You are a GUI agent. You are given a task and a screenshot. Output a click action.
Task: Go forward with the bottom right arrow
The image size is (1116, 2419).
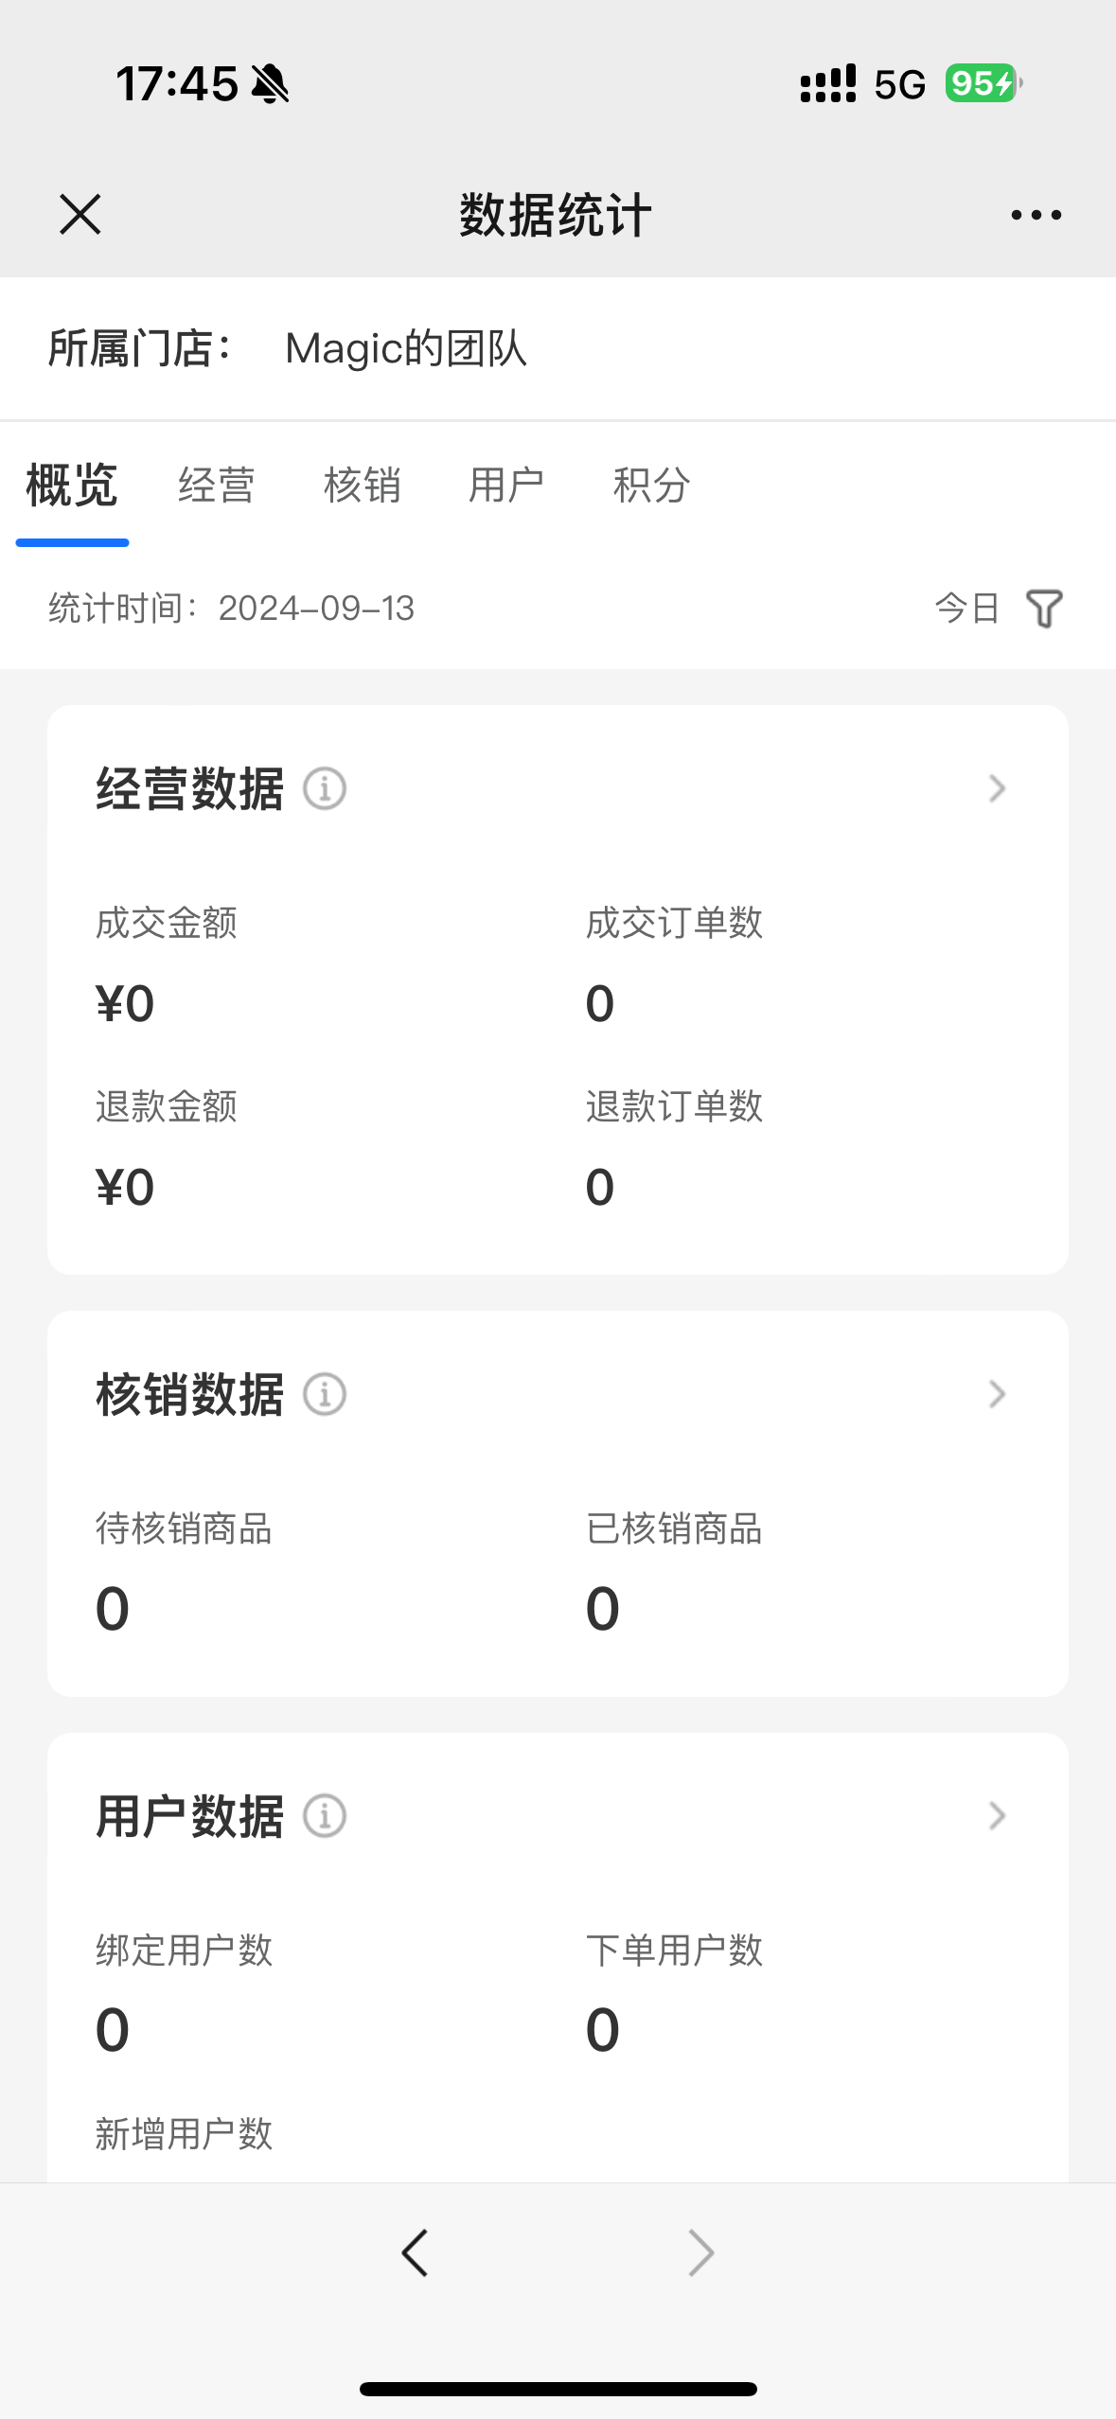tap(700, 2252)
